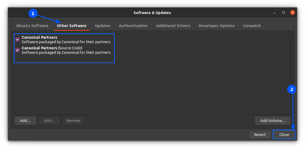Image resolution: width=305 pixels, height=149 pixels.
Task: Maximize the Software & Updates window
Action: pyautogui.click(x=283, y=13)
